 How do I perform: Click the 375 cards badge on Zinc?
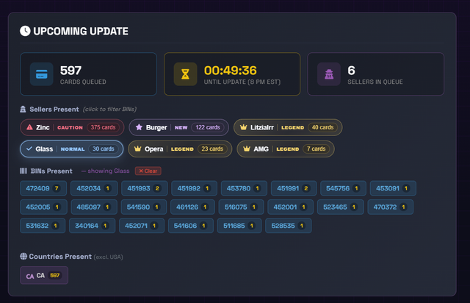(x=103, y=127)
